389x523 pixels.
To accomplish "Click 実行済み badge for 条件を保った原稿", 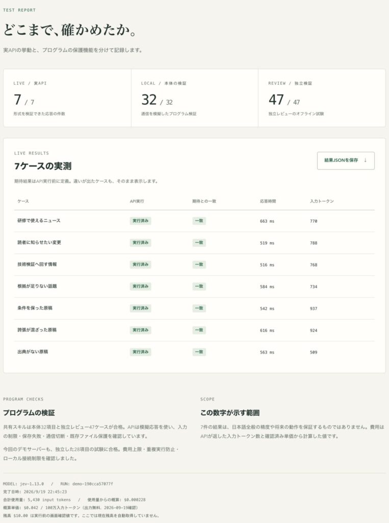I will 140,308.
